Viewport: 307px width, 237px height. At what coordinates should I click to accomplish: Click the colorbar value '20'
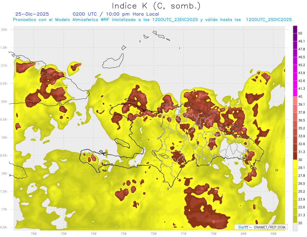coord(300,223)
